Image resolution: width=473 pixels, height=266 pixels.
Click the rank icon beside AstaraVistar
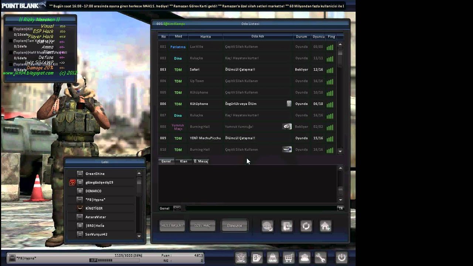[x=80, y=217]
